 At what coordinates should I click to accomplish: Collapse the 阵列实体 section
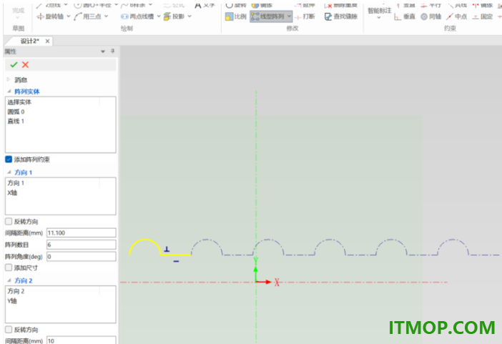click(x=9, y=92)
